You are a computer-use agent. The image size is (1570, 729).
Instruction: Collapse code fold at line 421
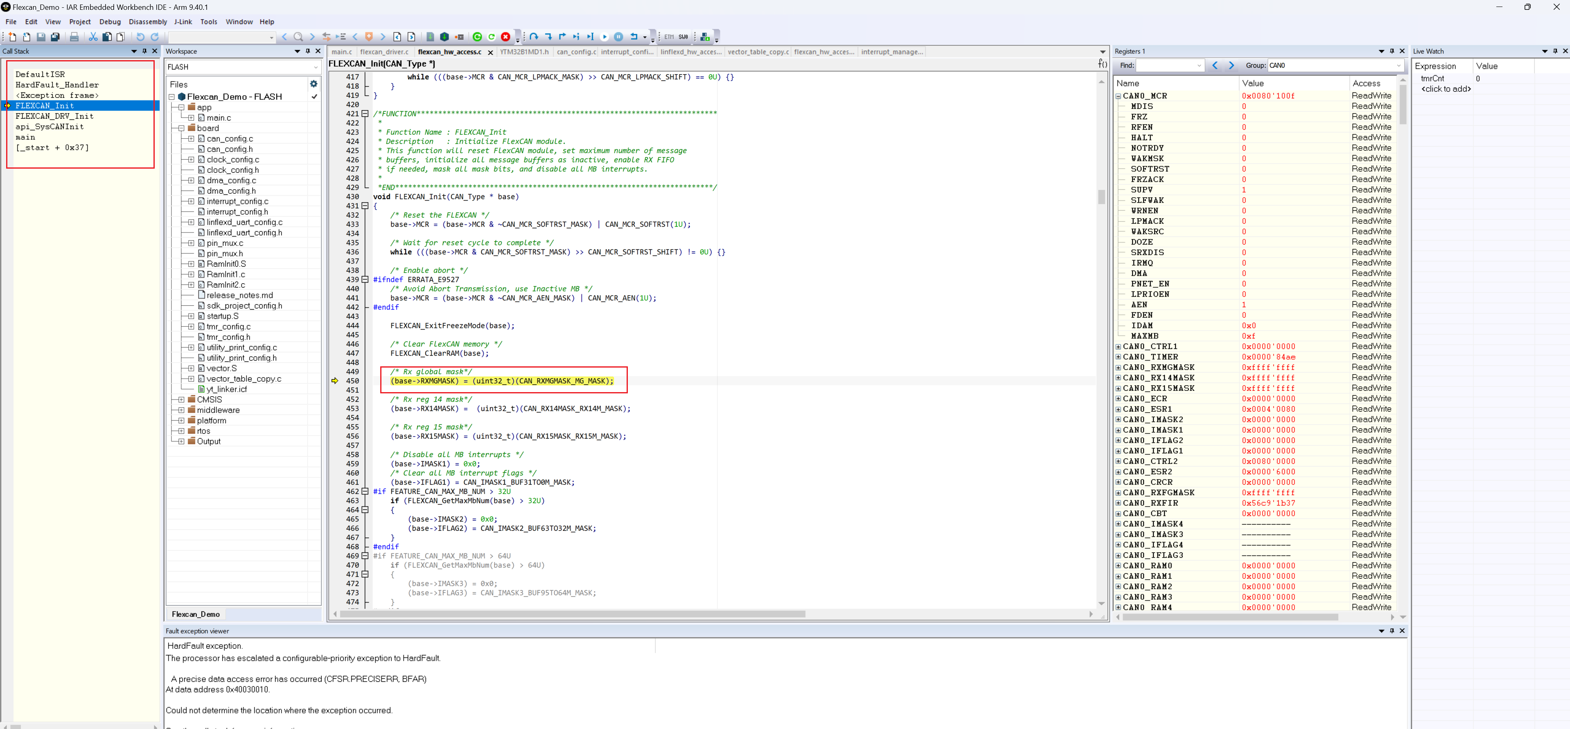(365, 114)
